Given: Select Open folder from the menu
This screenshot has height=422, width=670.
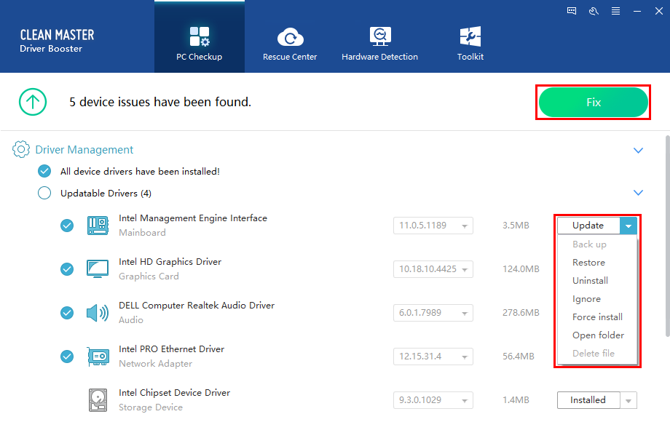Looking at the screenshot, I should [x=598, y=335].
